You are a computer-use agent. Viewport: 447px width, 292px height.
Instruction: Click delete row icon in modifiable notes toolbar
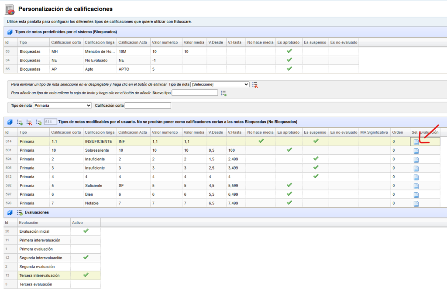click(x=29, y=122)
